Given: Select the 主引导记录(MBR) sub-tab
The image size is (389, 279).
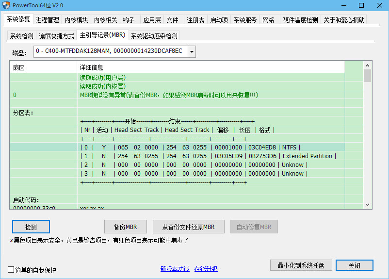Looking at the screenshot, I should click(102, 35).
